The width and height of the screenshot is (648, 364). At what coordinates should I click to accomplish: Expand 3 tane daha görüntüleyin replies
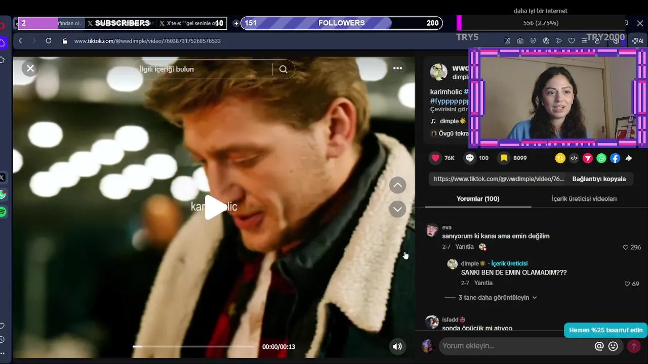(x=497, y=298)
